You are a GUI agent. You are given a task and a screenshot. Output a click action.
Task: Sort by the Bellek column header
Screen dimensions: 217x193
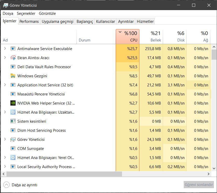(x=151, y=37)
